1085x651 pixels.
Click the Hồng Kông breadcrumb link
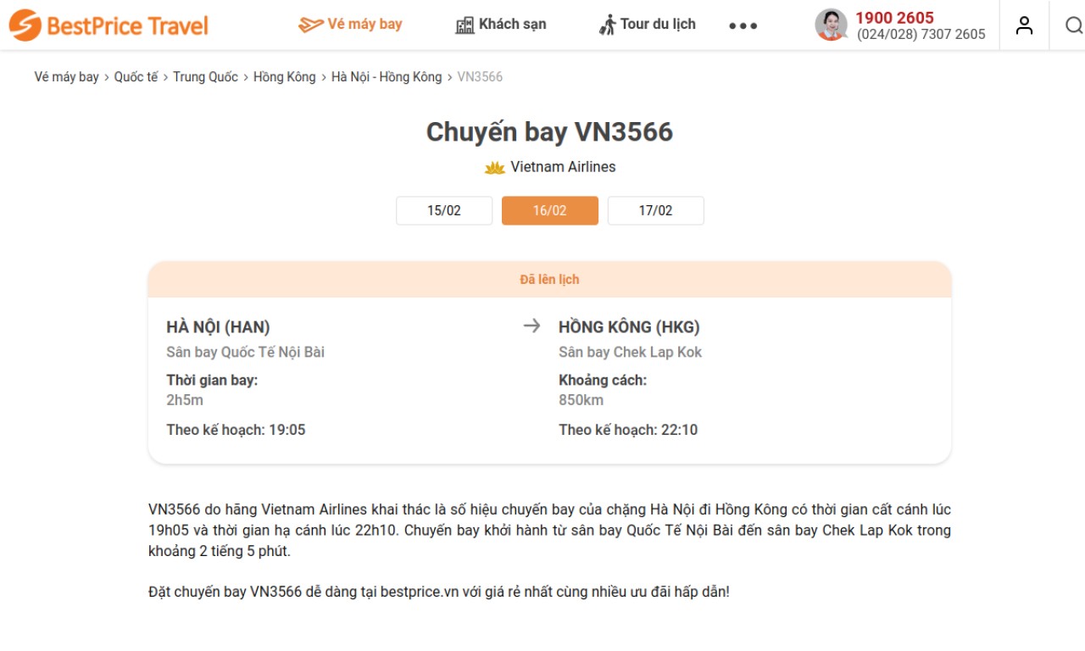coord(285,76)
